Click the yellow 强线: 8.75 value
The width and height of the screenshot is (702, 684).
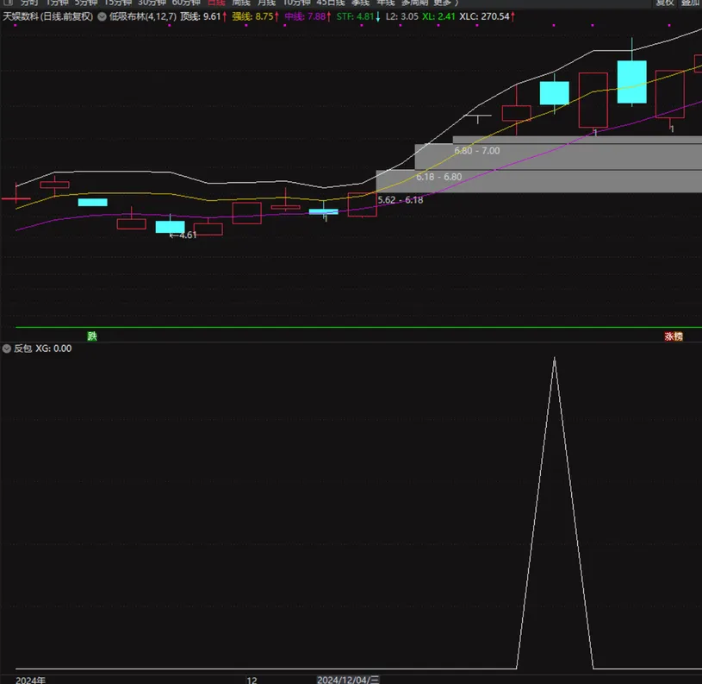point(255,16)
